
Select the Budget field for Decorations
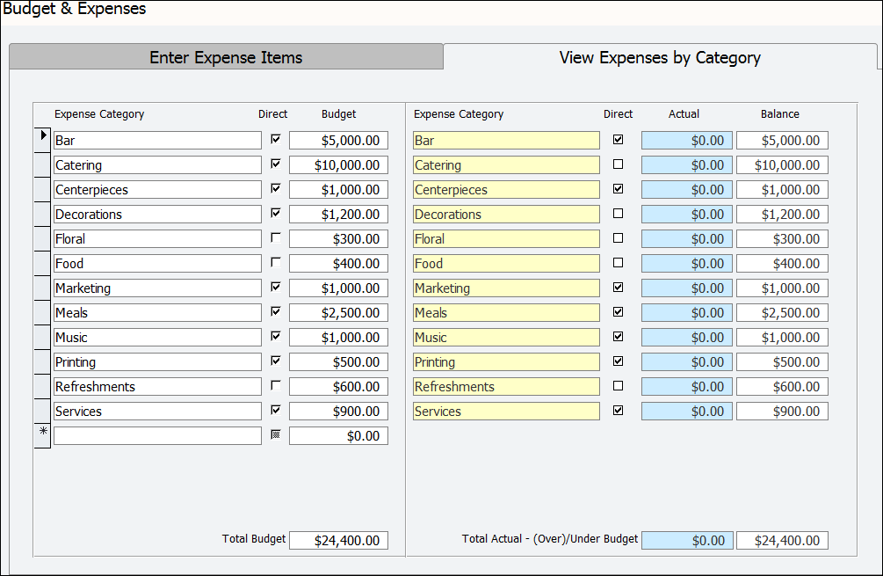338,214
